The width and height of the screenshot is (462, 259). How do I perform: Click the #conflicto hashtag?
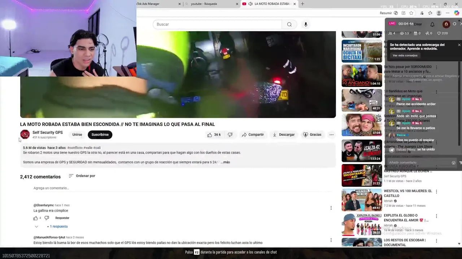pos(75,148)
